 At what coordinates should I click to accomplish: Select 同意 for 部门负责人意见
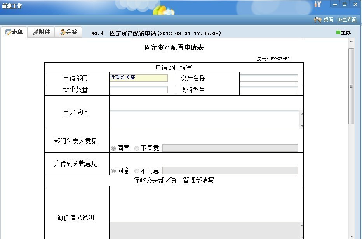click(113, 148)
